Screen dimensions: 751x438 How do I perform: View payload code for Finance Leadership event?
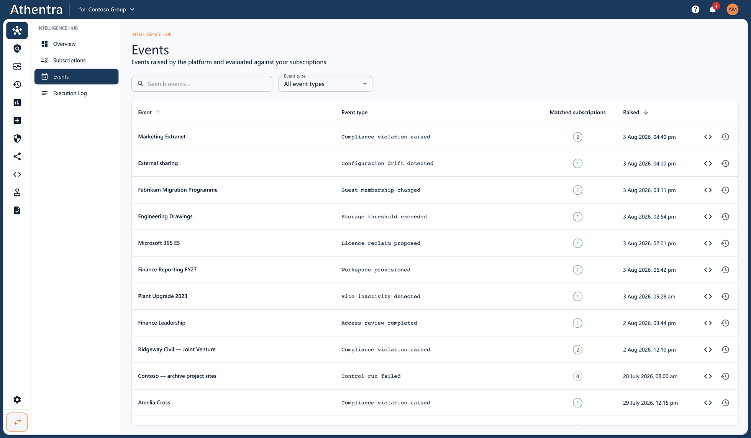(x=708, y=323)
